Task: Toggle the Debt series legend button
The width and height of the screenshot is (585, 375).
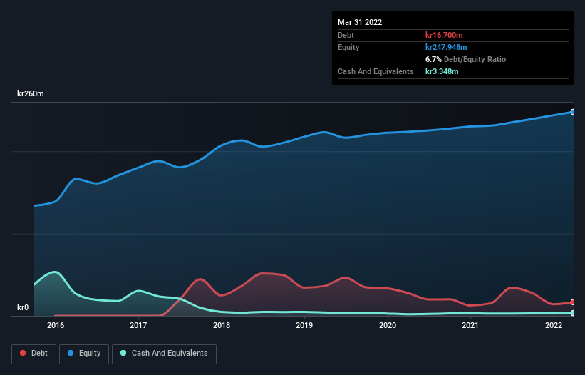Action: click(x=34, y=354)
